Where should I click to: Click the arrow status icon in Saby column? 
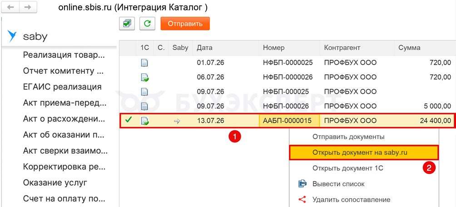pyautogui.click(x=177, y=121)
